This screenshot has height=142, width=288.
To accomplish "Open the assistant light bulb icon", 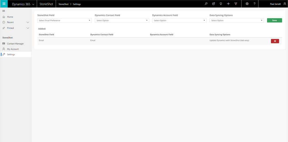I will (x=221, y=4).
